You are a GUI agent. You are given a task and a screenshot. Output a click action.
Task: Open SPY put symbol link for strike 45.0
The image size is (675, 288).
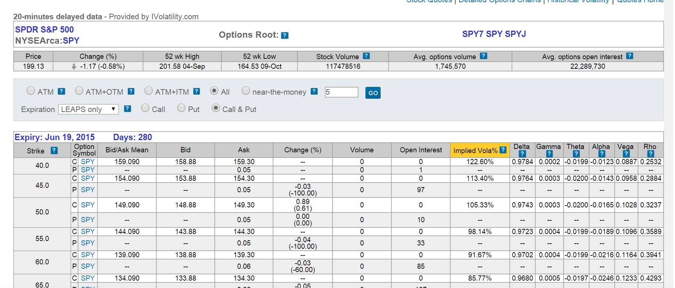tap(88, 190)
